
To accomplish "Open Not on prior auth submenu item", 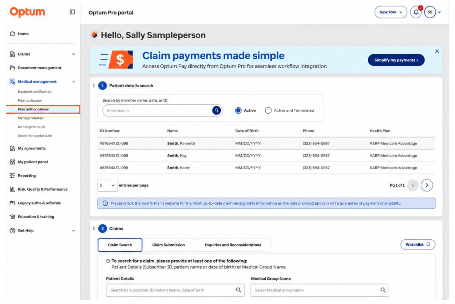I will [31, 127].
